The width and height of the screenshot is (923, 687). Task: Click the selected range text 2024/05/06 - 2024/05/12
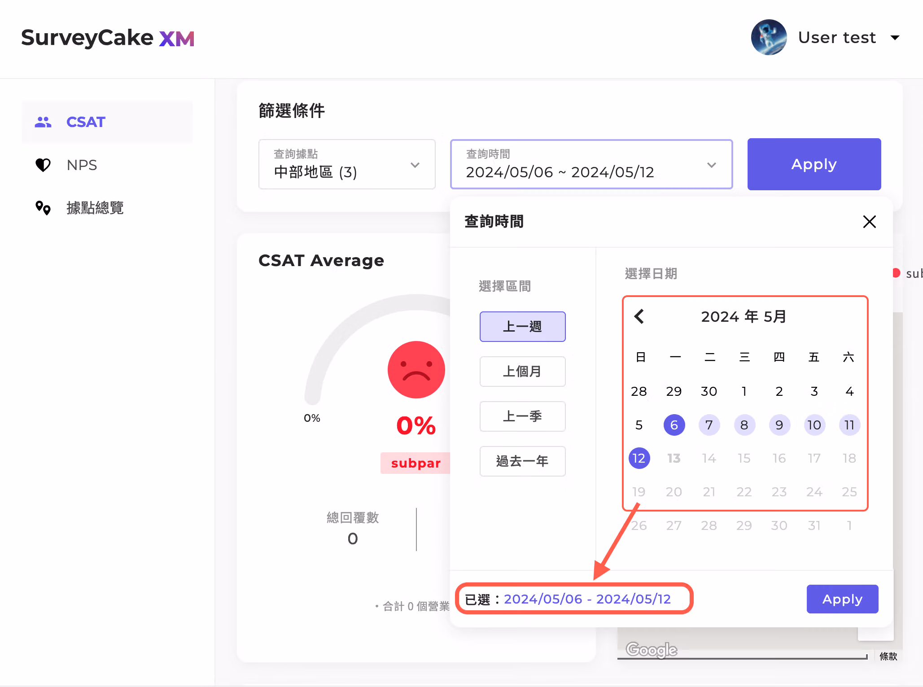[x=587, y=599]
